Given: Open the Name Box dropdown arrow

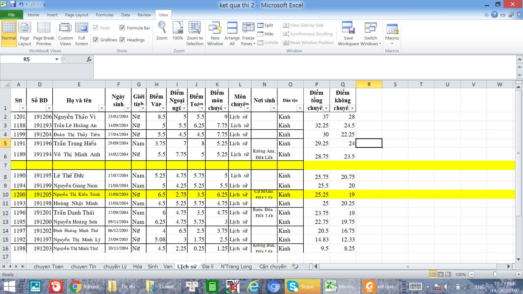Looking at the screenshot, I should point(57,59).
